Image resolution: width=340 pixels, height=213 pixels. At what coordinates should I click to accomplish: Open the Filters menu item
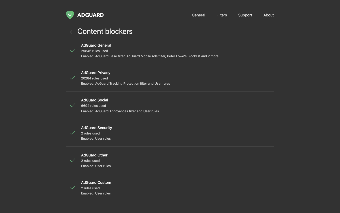coord(222,15)
